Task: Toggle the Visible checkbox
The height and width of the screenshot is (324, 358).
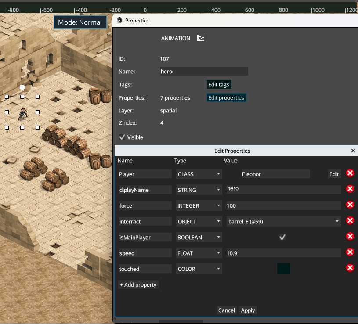Action: 122,137
